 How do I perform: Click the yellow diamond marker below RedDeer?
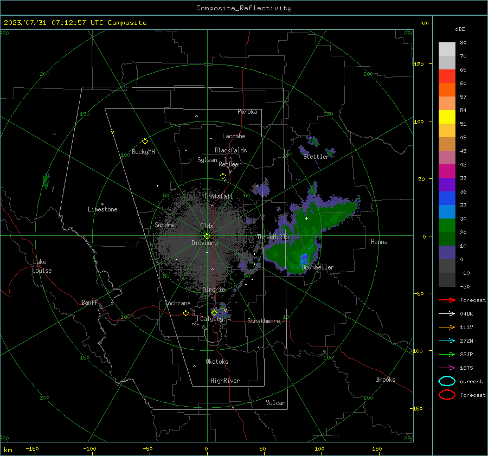[x=223, y=176]
